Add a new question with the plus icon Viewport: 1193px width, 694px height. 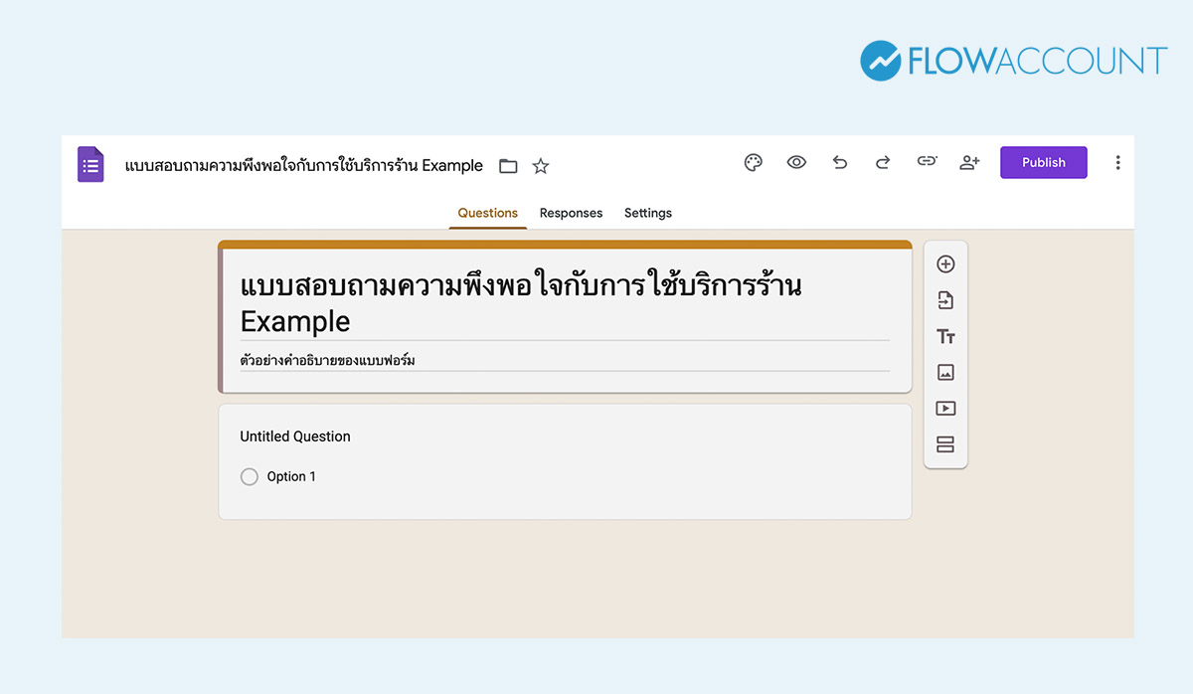tap(945, 263)
